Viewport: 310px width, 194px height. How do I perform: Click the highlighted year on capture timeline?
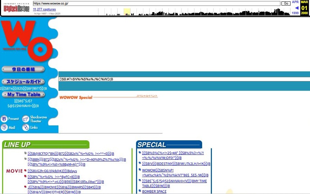[x=127, y=12]
